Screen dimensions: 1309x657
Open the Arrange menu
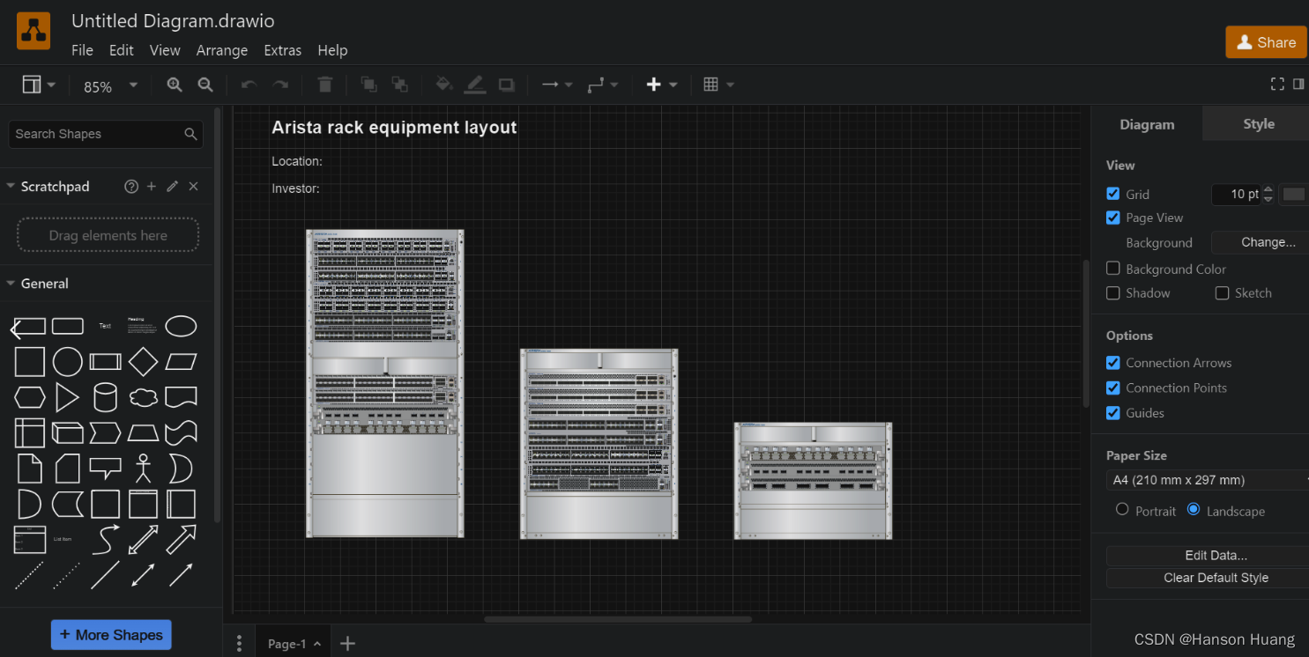222,50
